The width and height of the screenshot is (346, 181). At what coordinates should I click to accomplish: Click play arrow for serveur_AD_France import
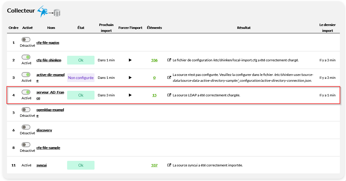point(130,95)
